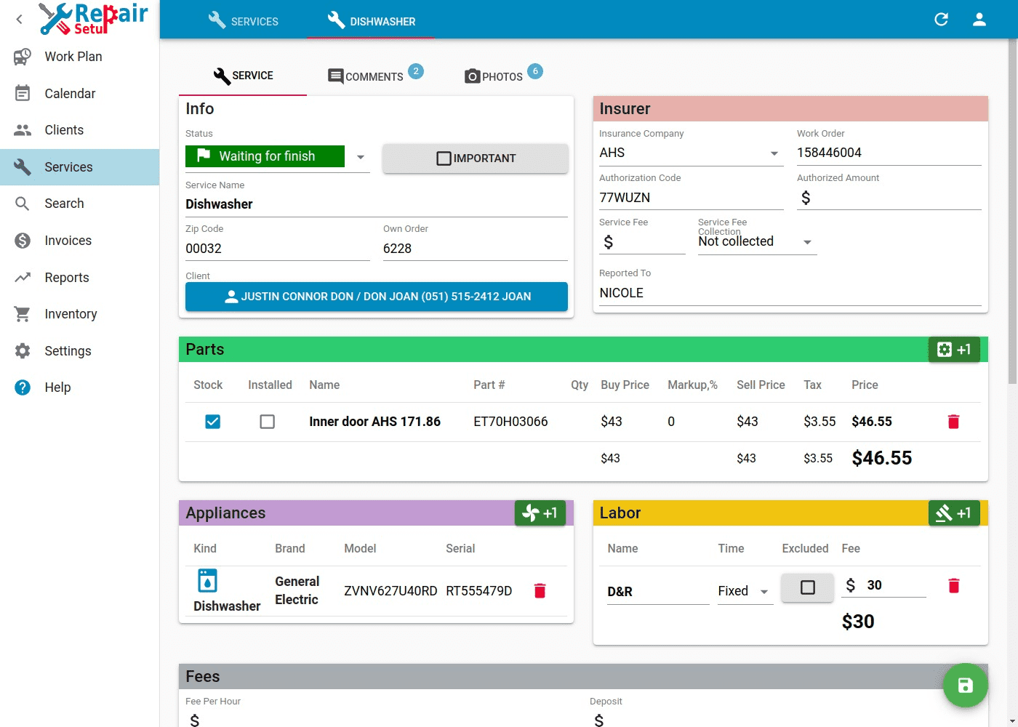Add a new appliance with +1

coord(540,513)
